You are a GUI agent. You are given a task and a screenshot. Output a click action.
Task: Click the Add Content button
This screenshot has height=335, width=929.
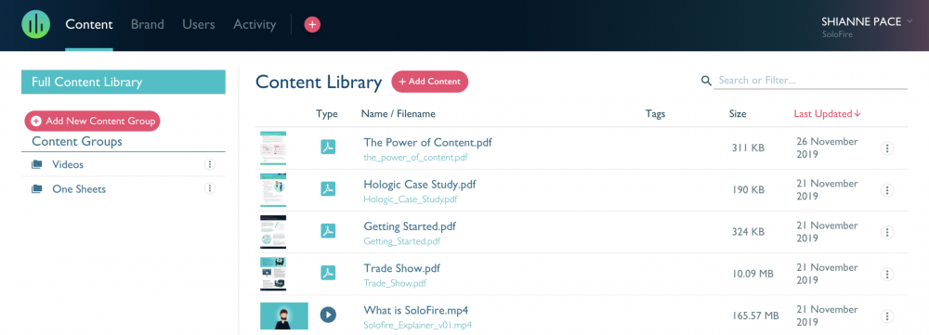click(x=430, y=82)
